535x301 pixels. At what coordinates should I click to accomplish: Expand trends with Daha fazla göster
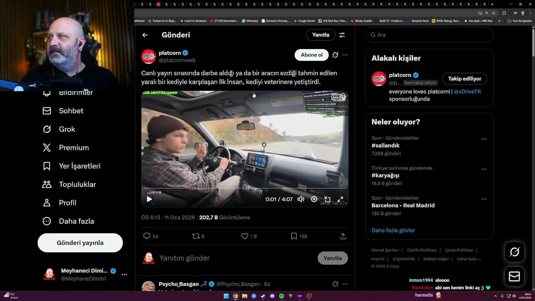tap(393, 230)
